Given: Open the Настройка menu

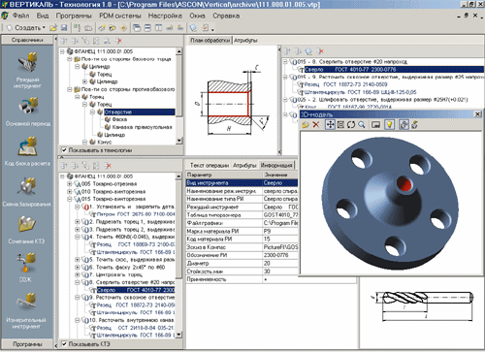Looking at the screenshot, I should 165,16.
